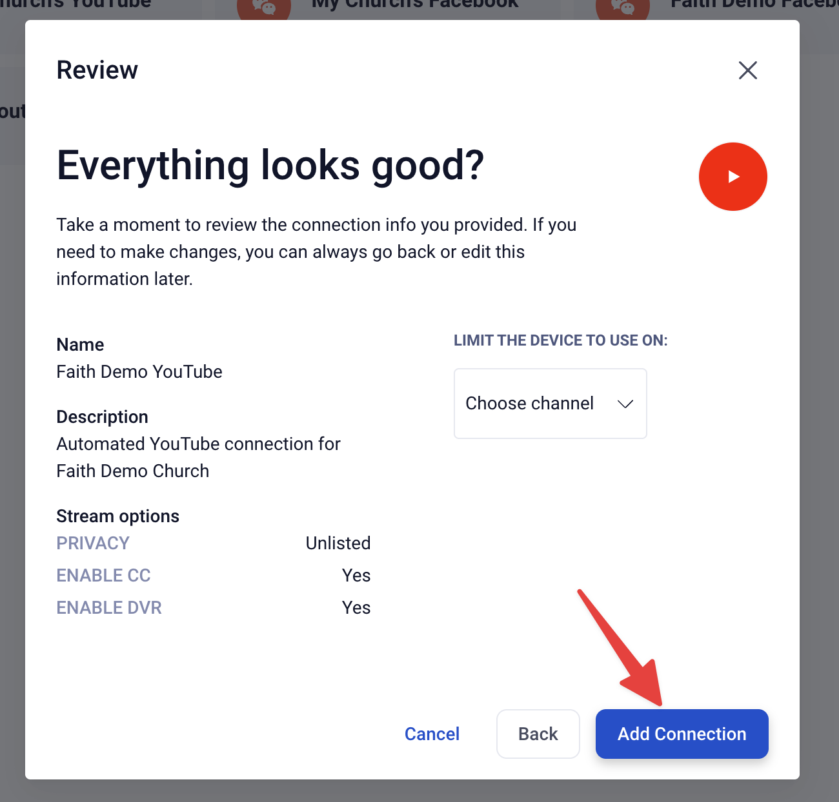Screen dimensions: 839x802
Task: Click the Add Connection button
Action: coord(682,734)
